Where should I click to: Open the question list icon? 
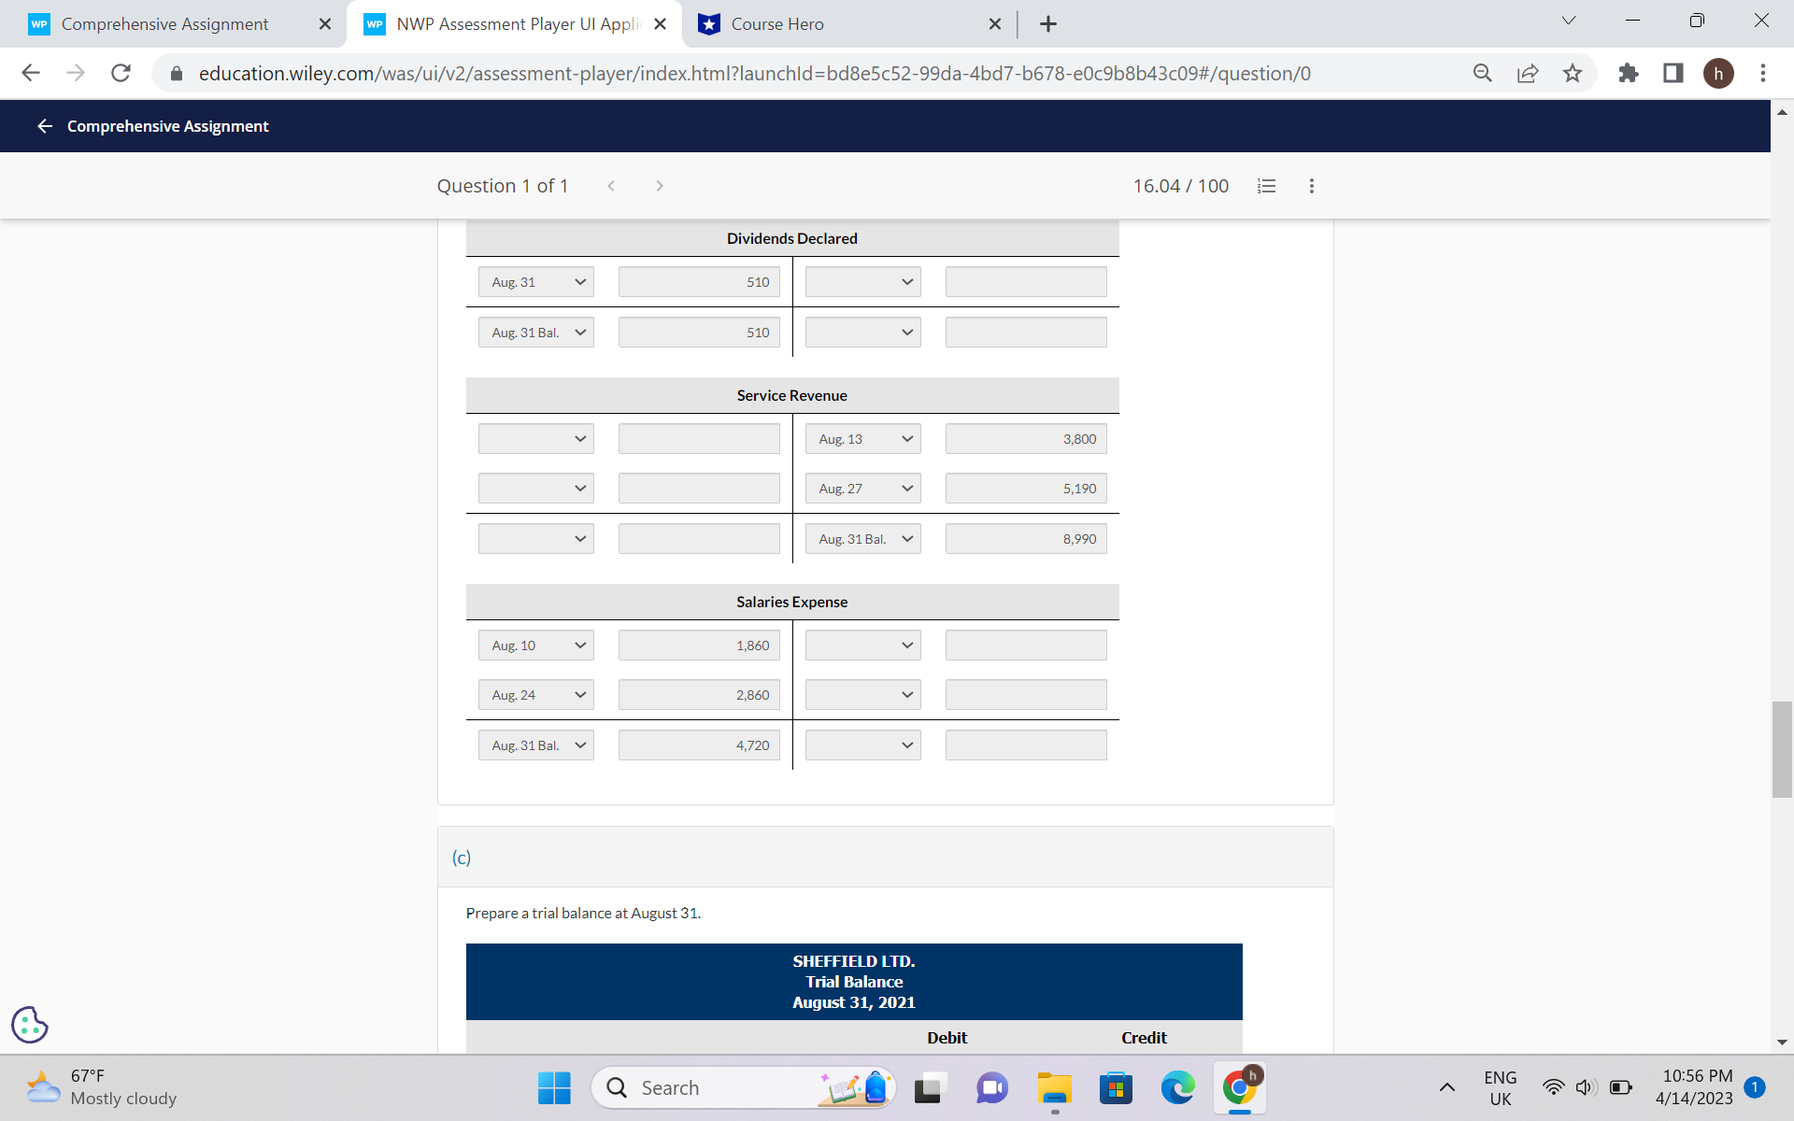tap(1266, 186)
